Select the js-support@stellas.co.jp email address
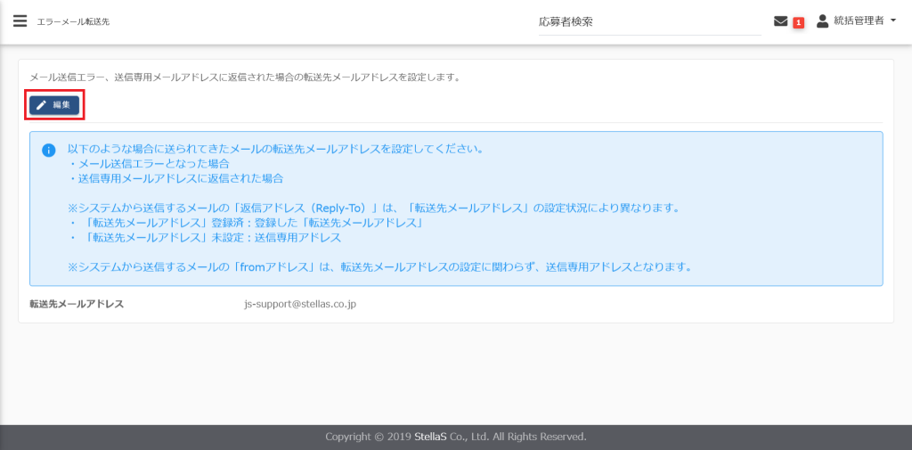Screen dimensions: 912x450 point(300,304)
